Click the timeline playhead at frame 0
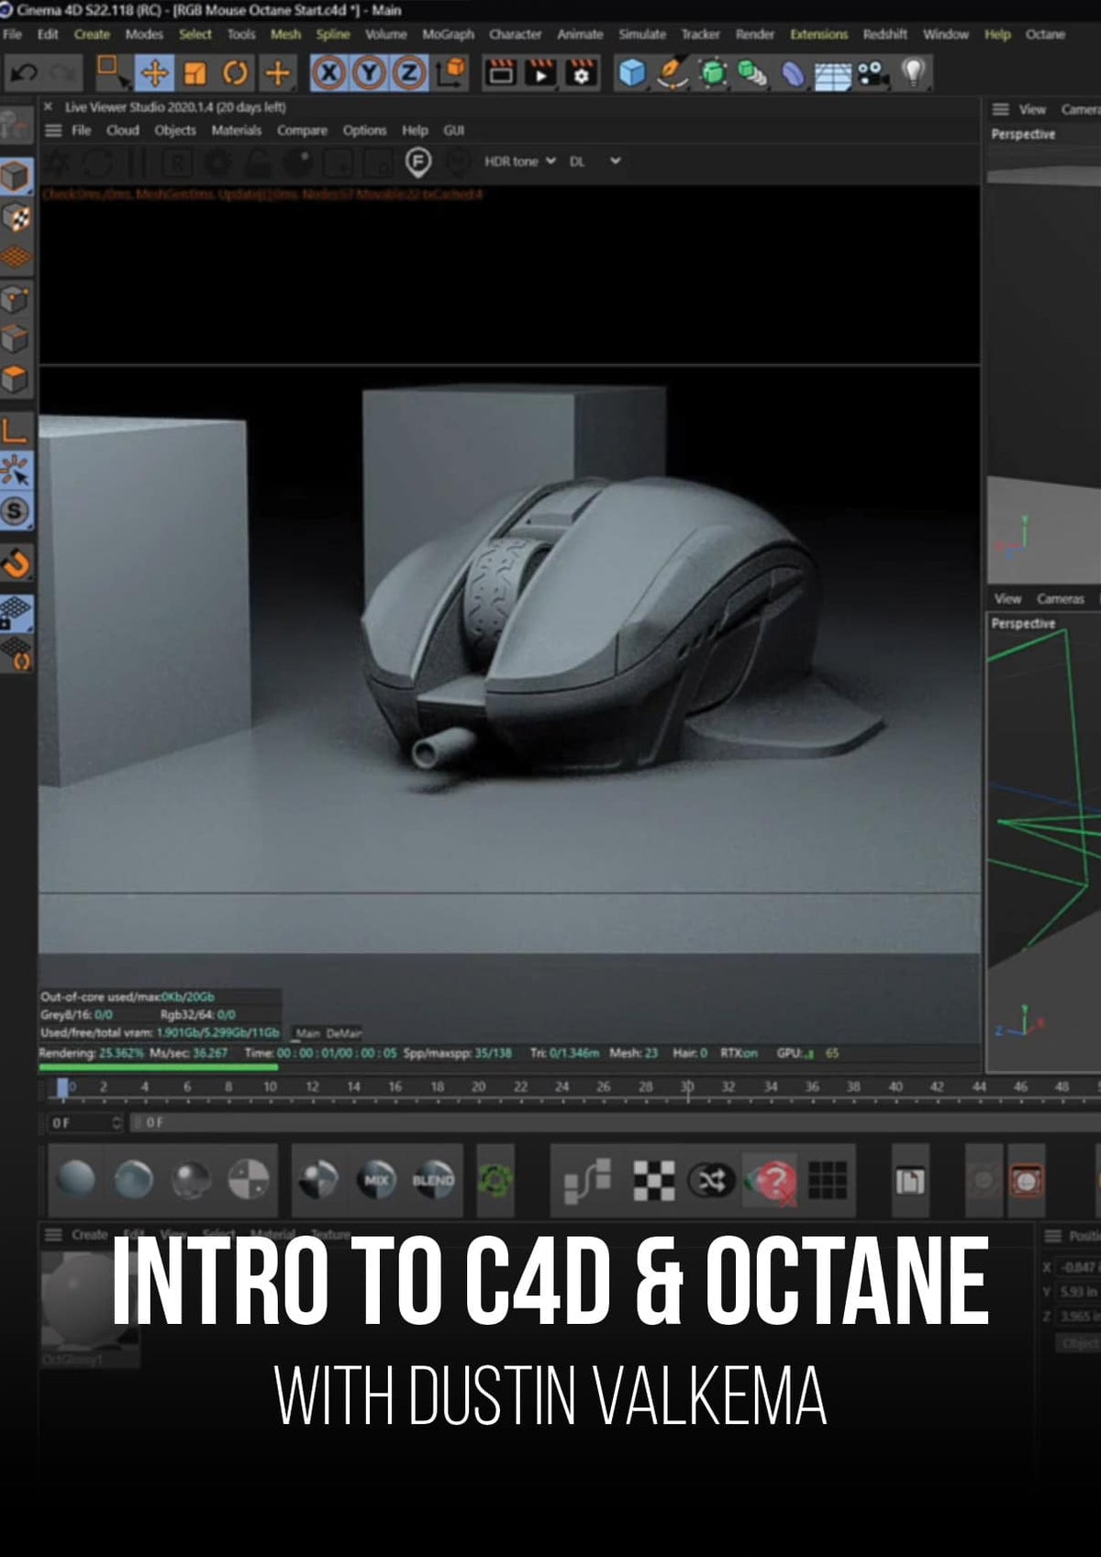1101x1557 pixels. tap(62, 1088)
